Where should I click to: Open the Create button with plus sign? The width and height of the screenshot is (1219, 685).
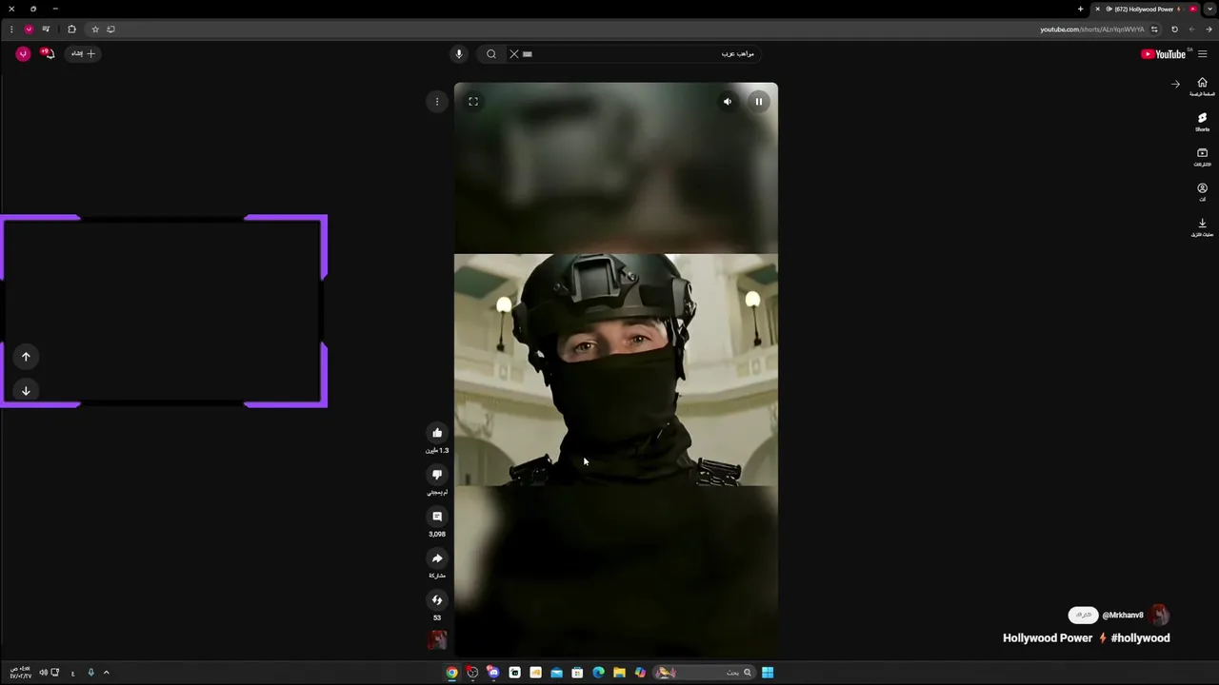[84, 54]
